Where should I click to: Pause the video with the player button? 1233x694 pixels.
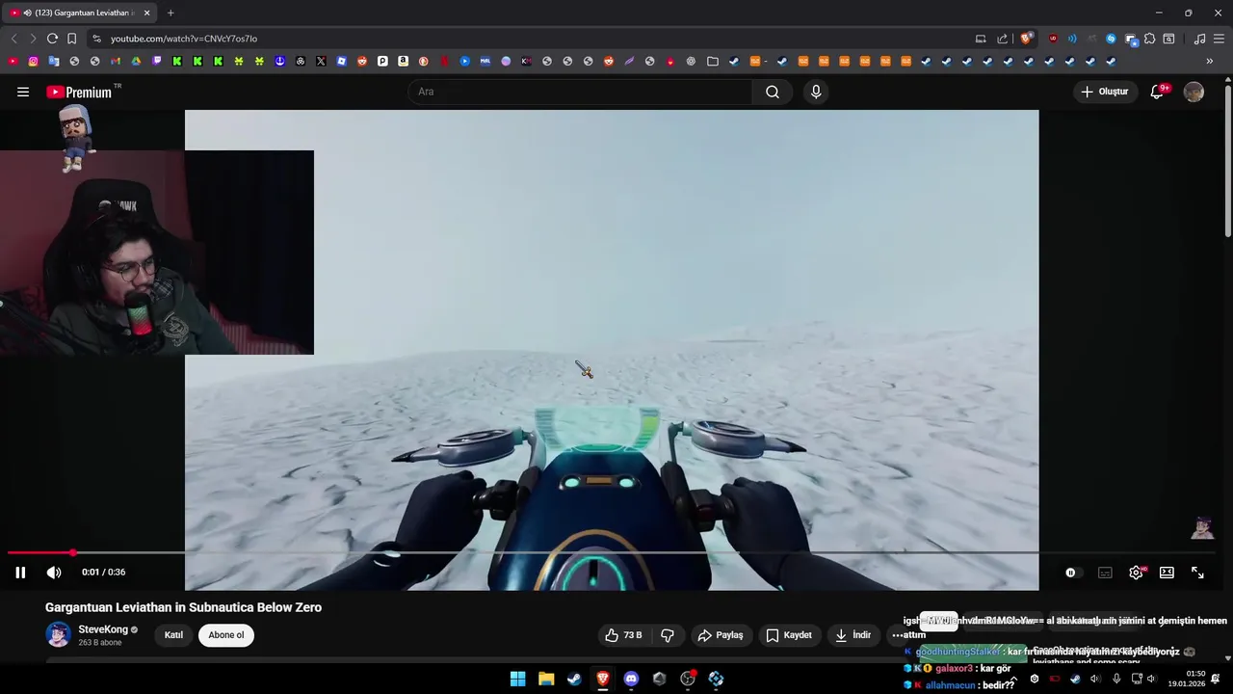click(20, 573)
